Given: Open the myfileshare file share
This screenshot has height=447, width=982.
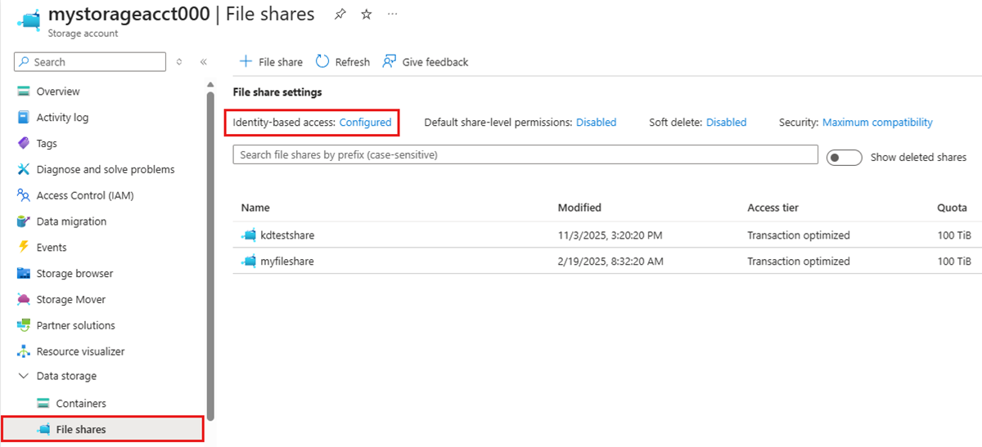Looking at the screenshot, I should click(x=287, y=261).
